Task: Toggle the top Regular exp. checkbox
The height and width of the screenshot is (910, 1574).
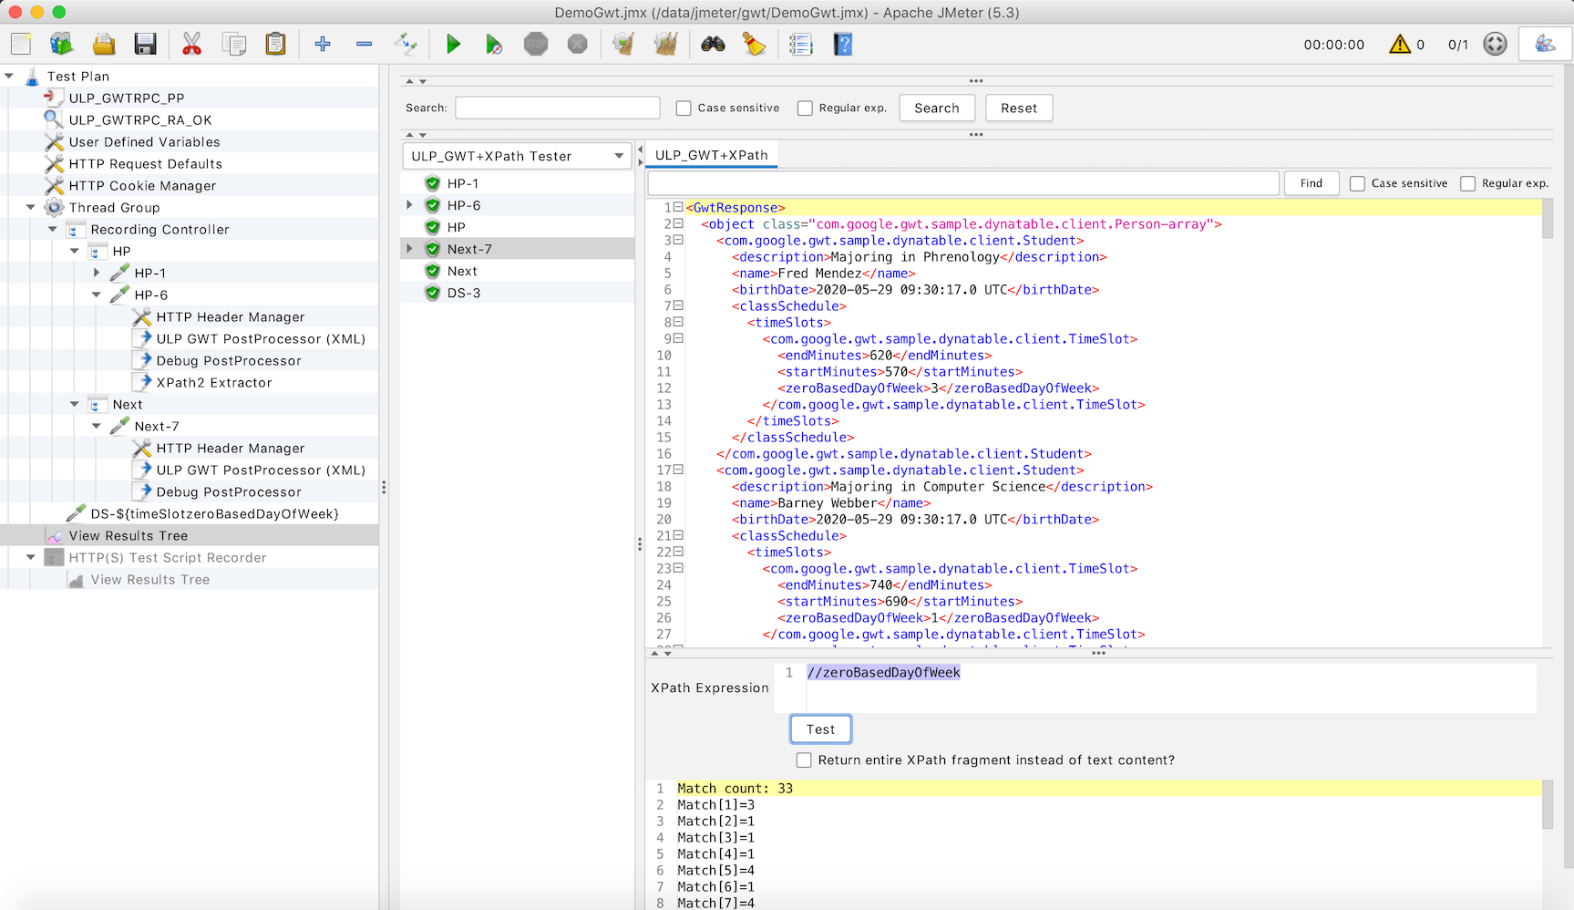Action: pyautogui.click(x=805, y=109)
